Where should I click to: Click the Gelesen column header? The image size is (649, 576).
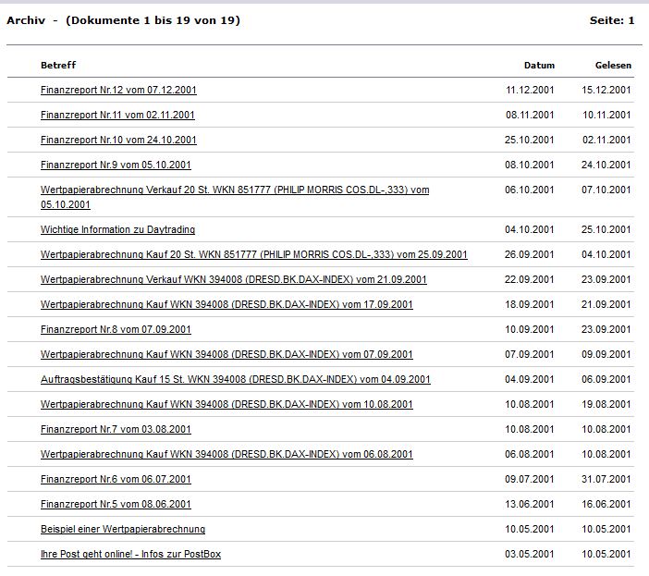613,66
